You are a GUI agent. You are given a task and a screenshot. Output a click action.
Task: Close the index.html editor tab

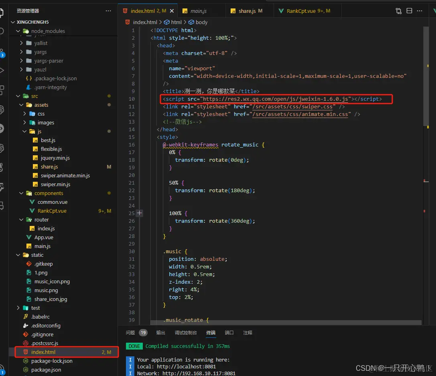tap(172, 11)
